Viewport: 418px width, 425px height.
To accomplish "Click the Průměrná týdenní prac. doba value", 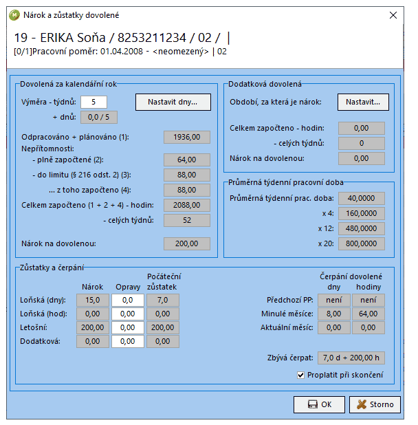I will pos(362,199).
